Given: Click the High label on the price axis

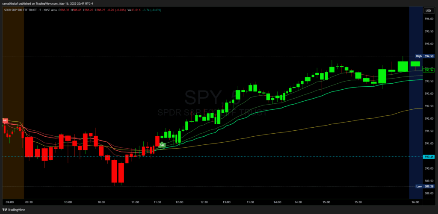Looking at the screenshot, I should [418, 56].
